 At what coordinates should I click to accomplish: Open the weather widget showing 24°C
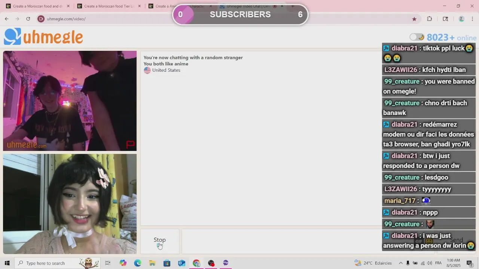pyautogui.click(x=373, y=263)
